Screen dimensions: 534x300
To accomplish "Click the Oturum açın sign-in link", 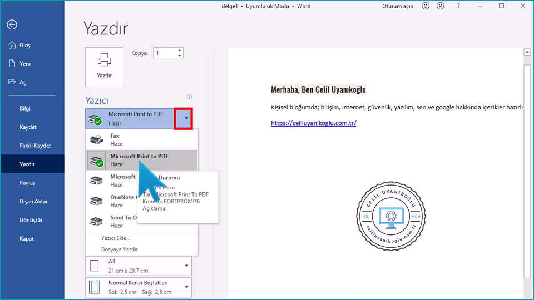I will [397, 6].
